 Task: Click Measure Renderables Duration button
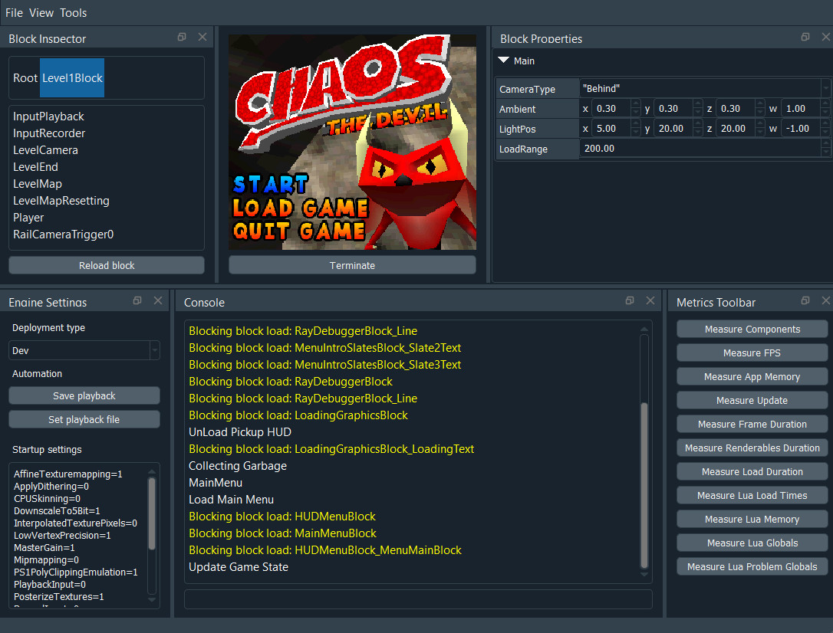click(x=752, y=448)
